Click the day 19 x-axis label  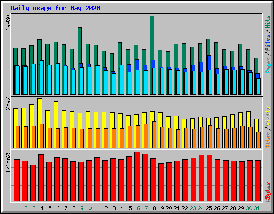coord(161,208)
